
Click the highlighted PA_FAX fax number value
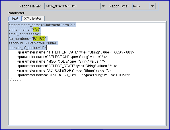pos(39,39)
